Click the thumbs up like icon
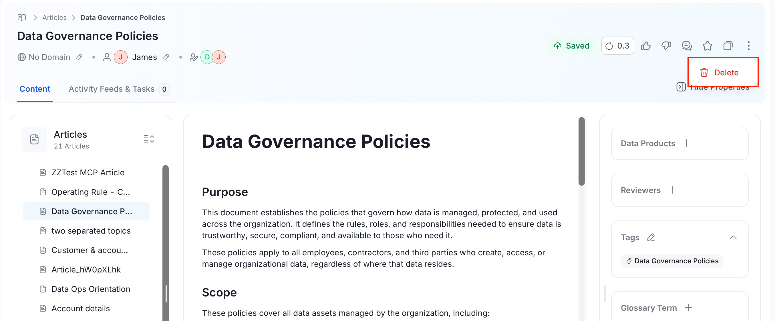The width and height of the screenshot is (775, 321). pos(645,46)
